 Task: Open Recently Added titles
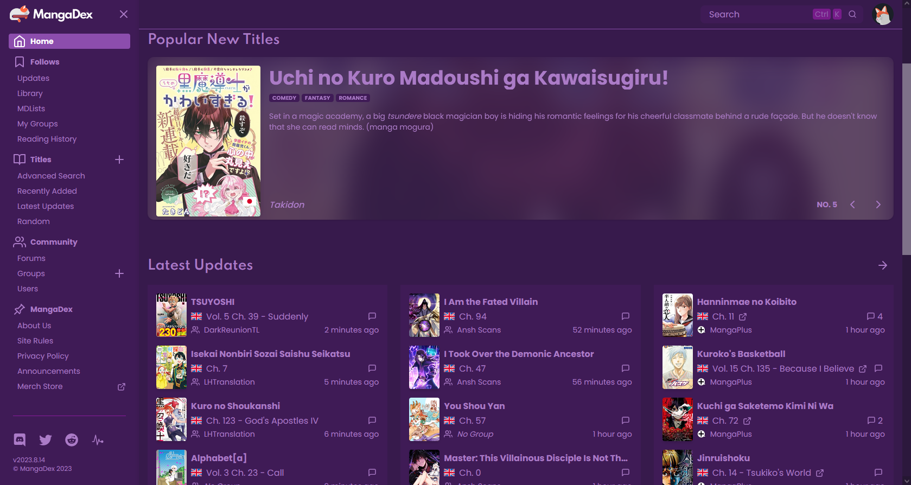point(47,191)
